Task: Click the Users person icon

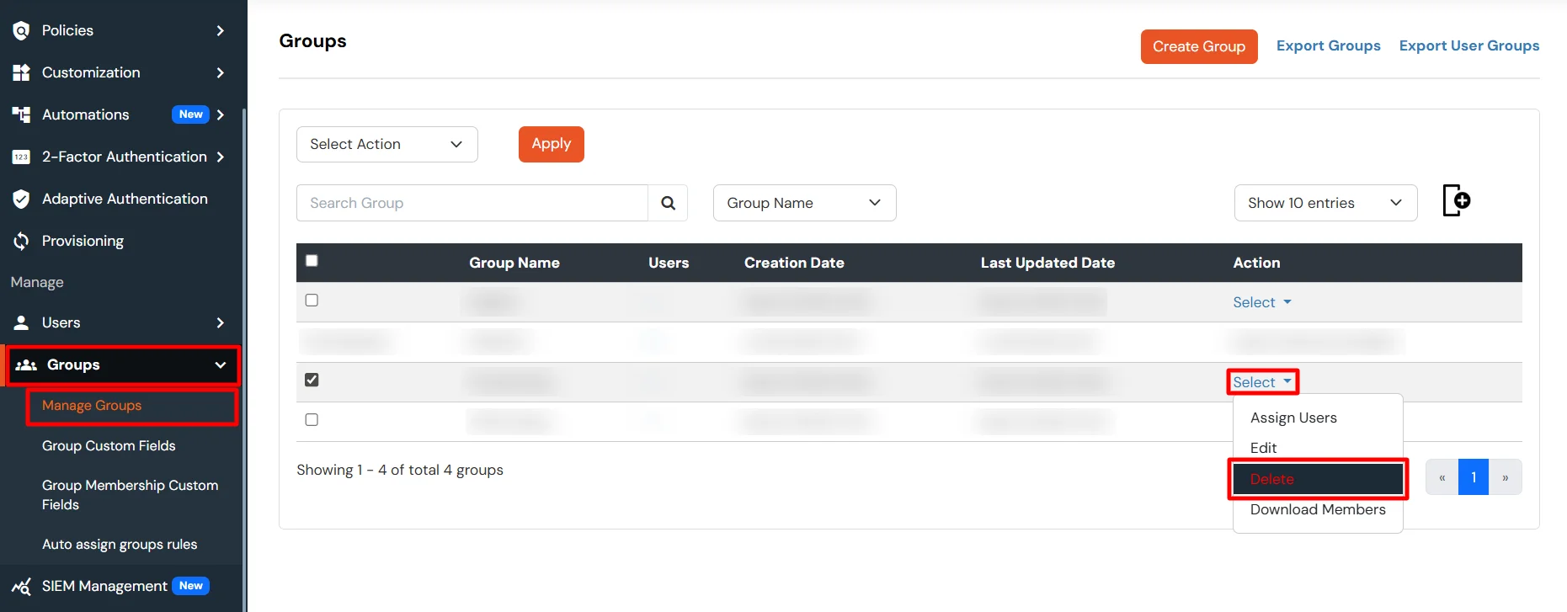Action: click(21, 322)
